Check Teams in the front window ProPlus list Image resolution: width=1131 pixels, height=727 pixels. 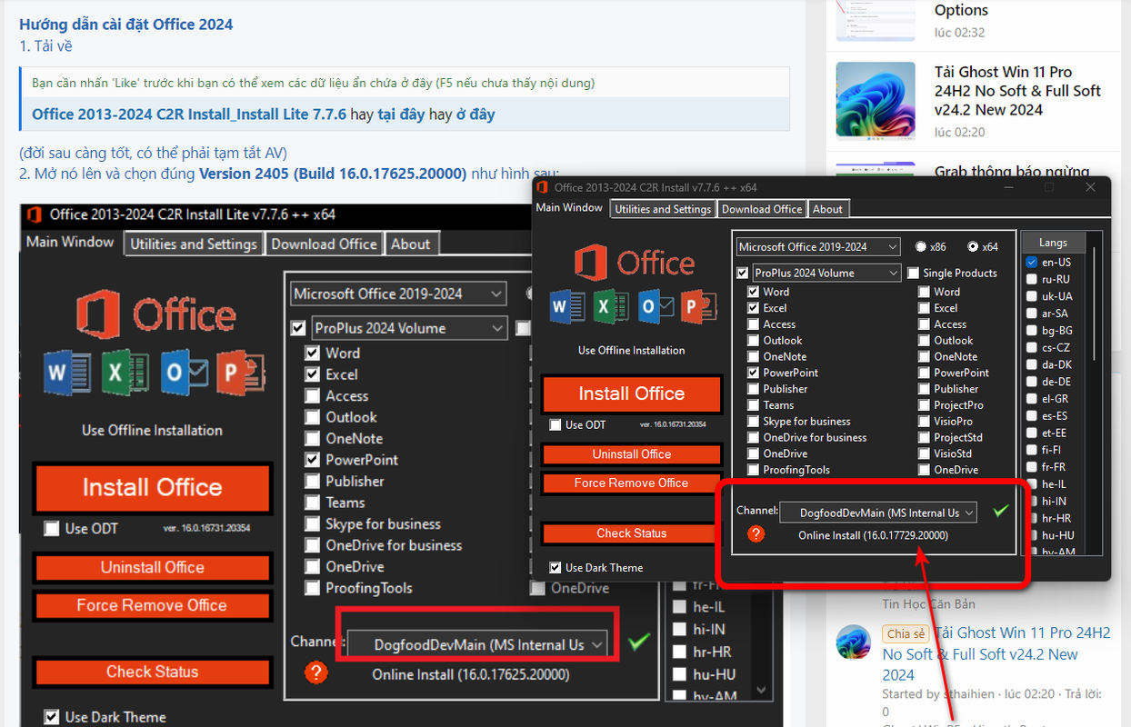[x=753, y=405]
